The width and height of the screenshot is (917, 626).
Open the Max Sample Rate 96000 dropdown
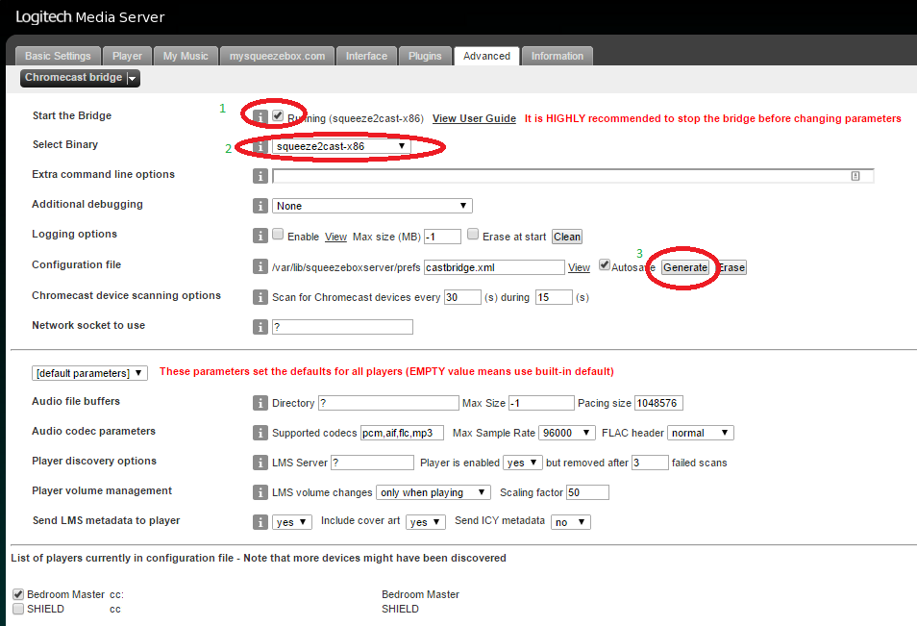point(567,433)
